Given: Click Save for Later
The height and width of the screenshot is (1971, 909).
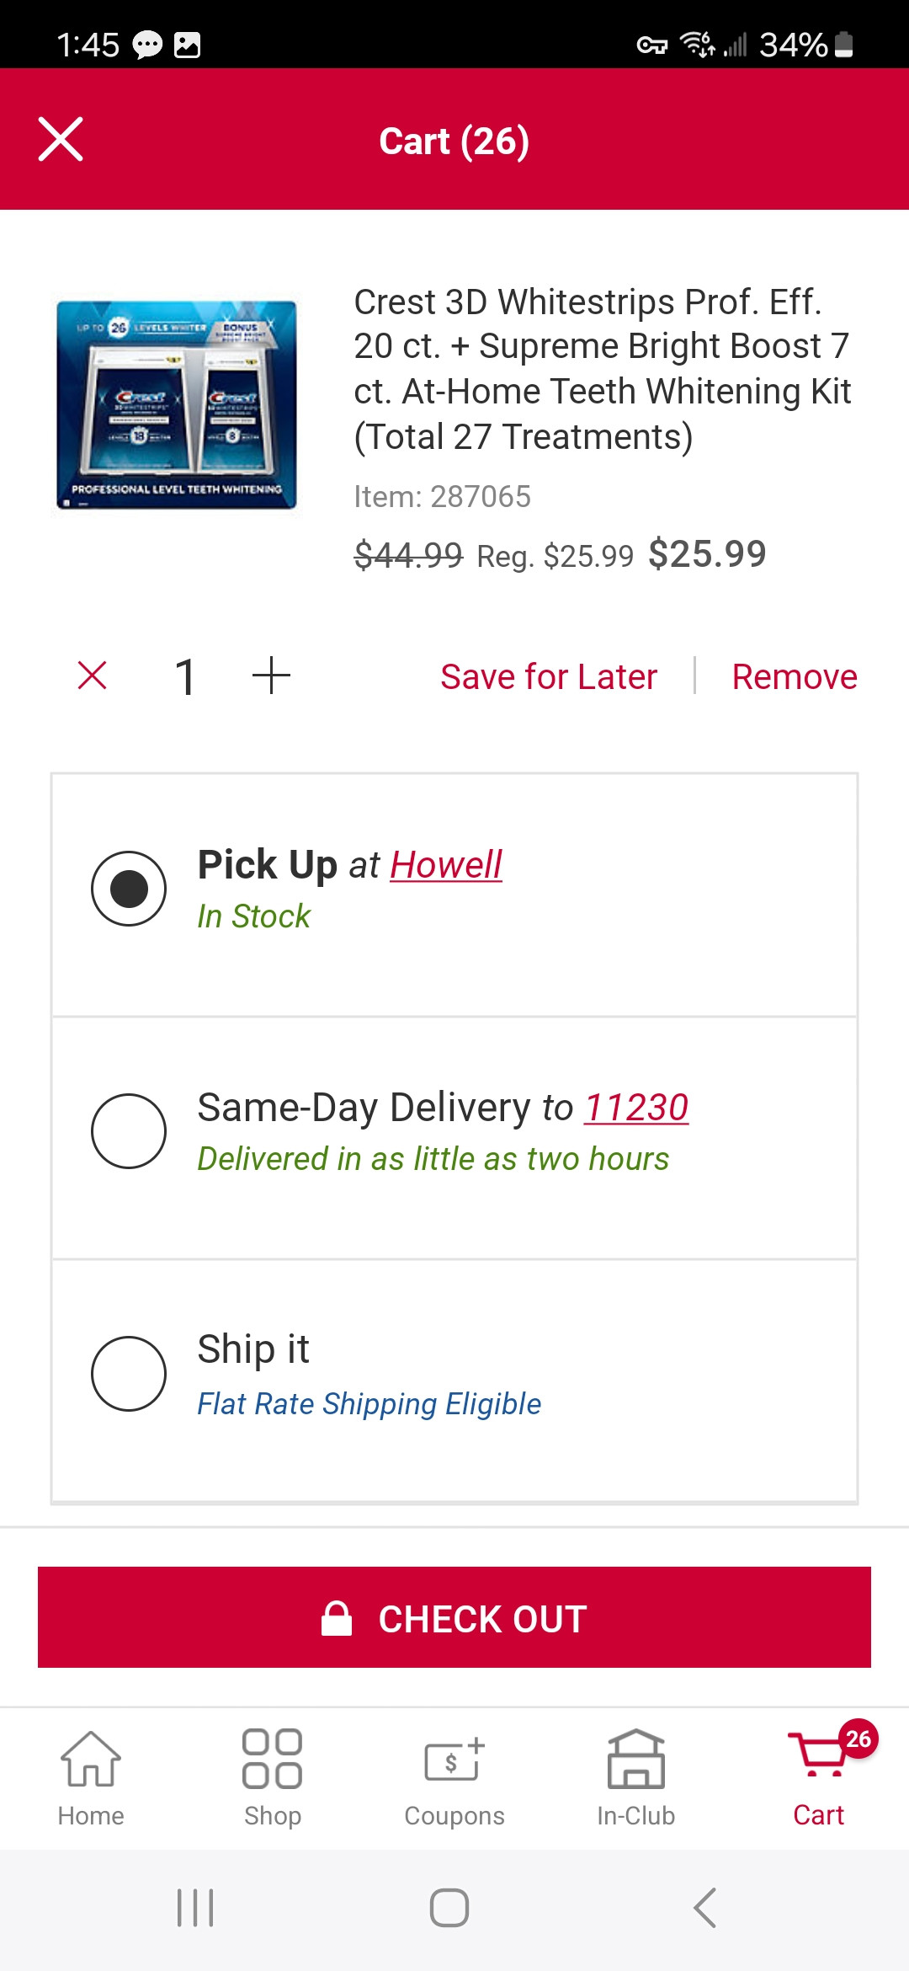Looking at the screenshot, I should click(x=549, y=677).
